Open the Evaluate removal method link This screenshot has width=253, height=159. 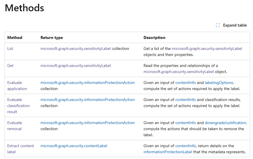[14, 126]
